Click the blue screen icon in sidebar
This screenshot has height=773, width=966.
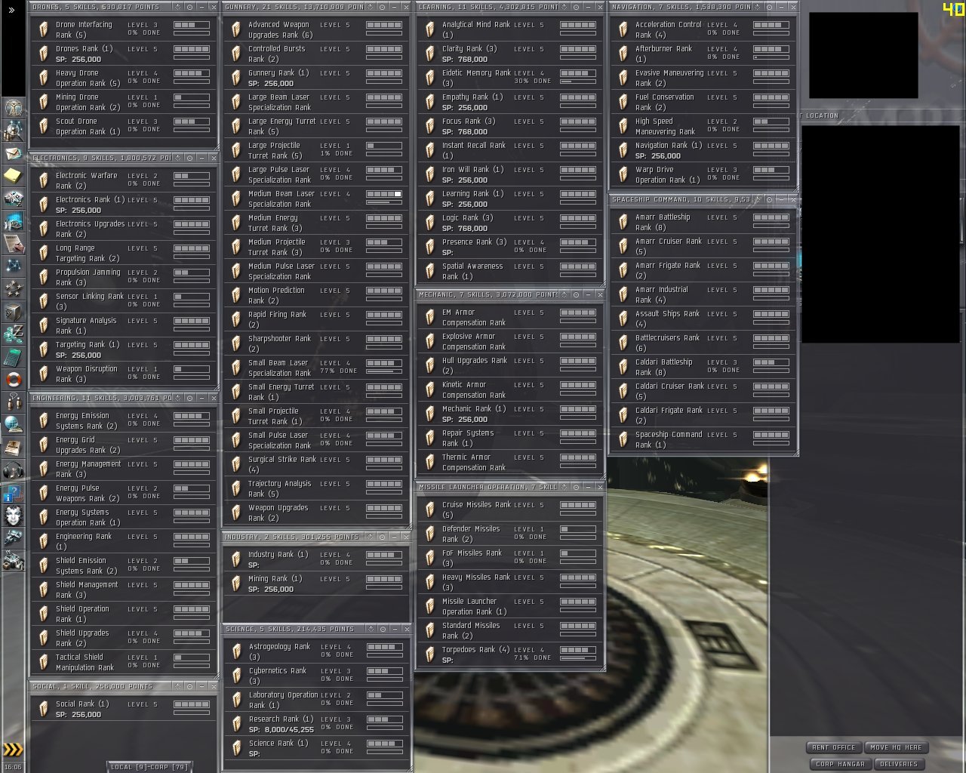(x=14, y=221)
